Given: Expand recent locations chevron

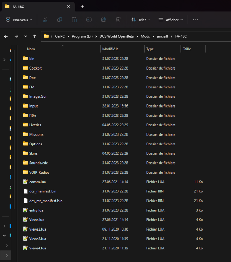Looking at the screenshot, I should tap(26, 36).
